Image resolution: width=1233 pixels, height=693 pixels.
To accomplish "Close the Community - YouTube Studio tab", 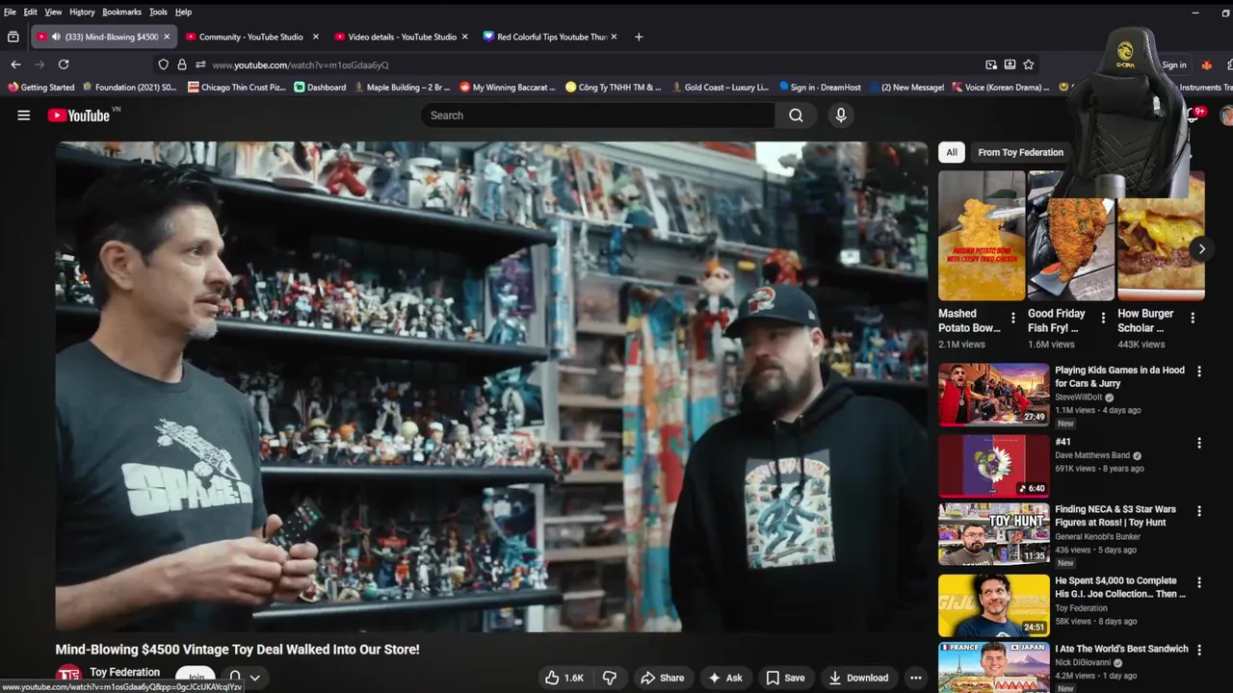I will 315,37.
